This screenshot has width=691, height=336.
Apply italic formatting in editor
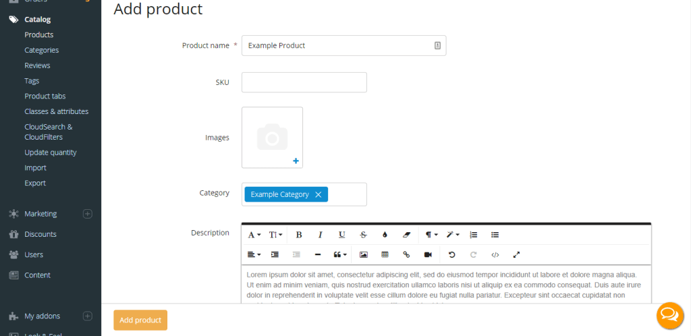pyautogui.click(x=321, y=235)
